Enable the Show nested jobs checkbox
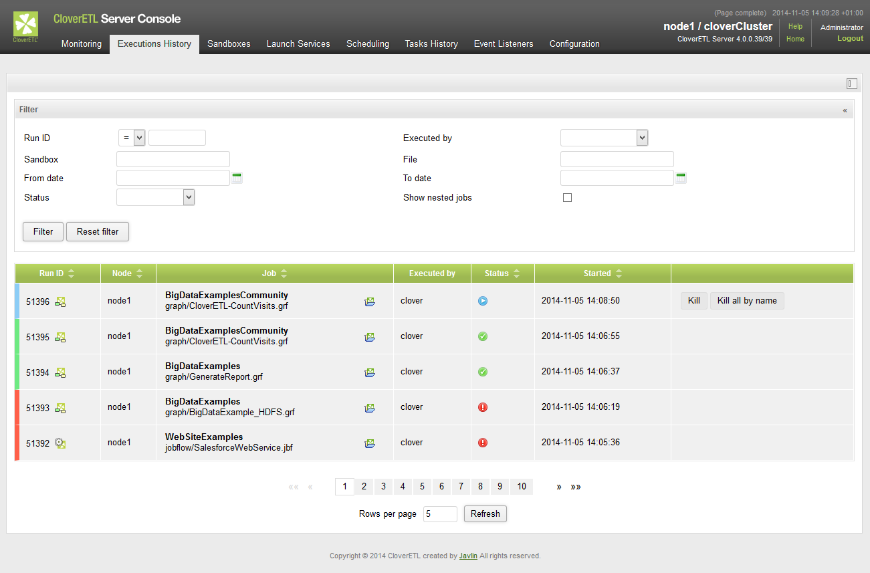 point(567,198)
